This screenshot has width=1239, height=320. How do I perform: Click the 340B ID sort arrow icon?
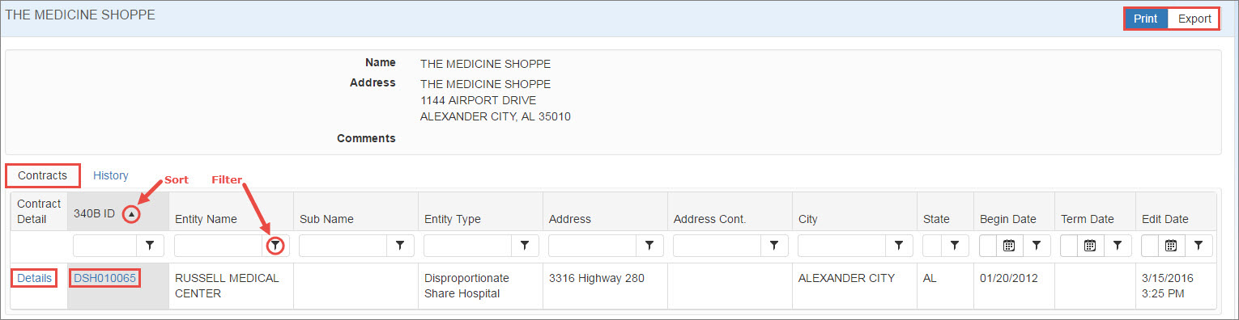pyautogui.click(x=131, y=214)
